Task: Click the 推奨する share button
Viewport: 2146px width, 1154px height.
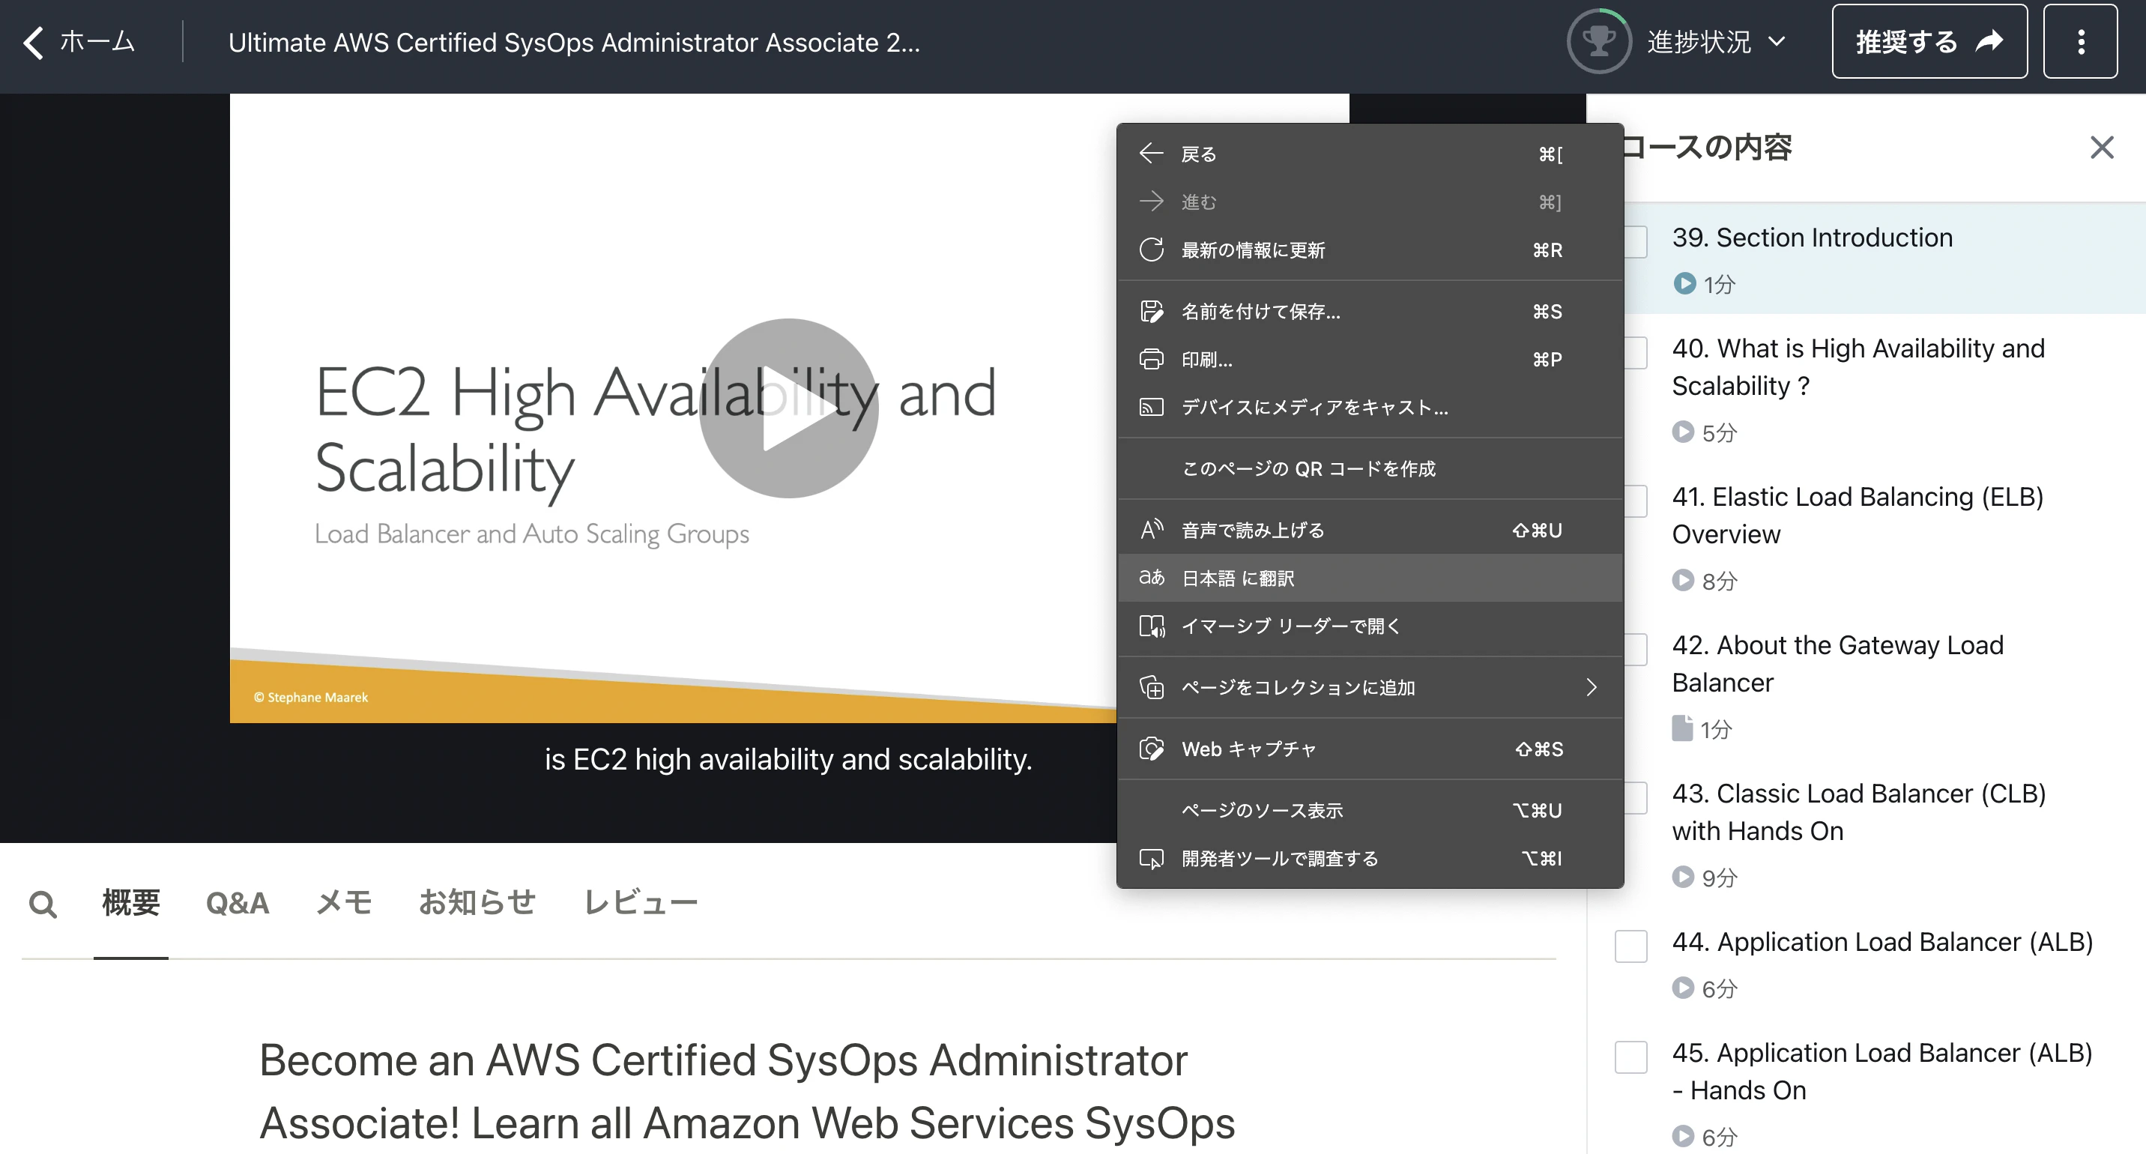Action: click(1929, 40)
